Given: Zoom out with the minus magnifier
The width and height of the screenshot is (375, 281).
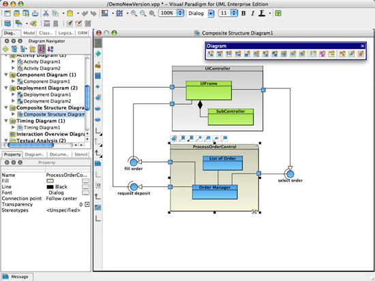Looking at the screenshot, I should [143, 14].
